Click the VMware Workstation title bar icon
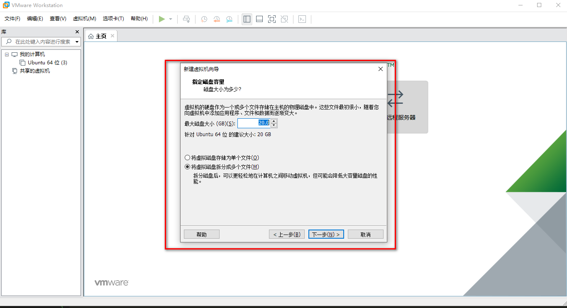Viewport: 567px width, 308px height. [x=6, y=5]
